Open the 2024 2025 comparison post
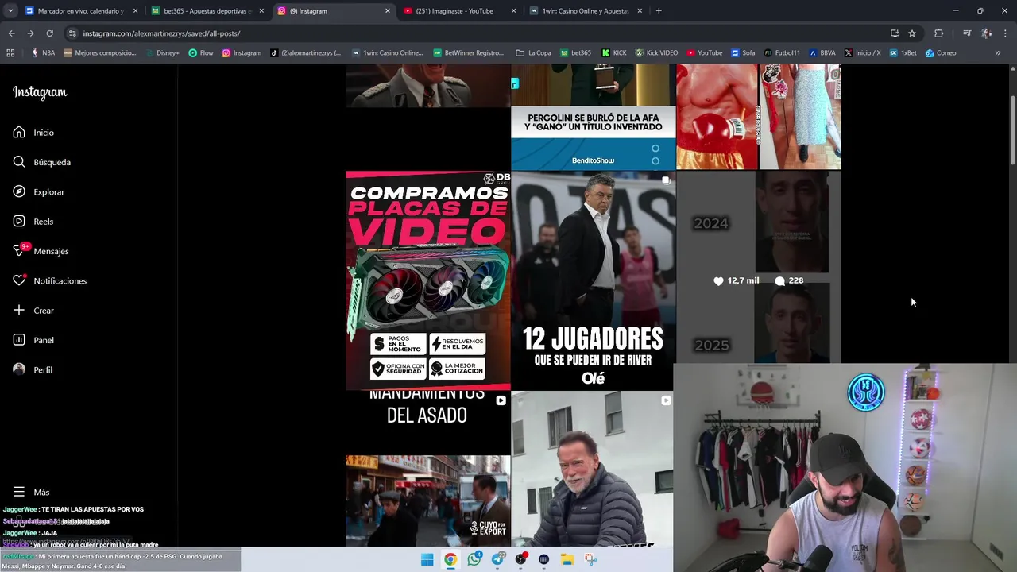 (x=758, y=267)
